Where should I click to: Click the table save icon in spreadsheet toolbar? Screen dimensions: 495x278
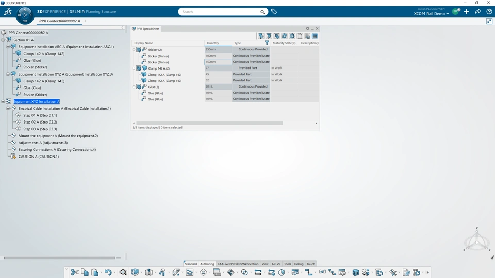pyautogui.click(x=307, y=36)
